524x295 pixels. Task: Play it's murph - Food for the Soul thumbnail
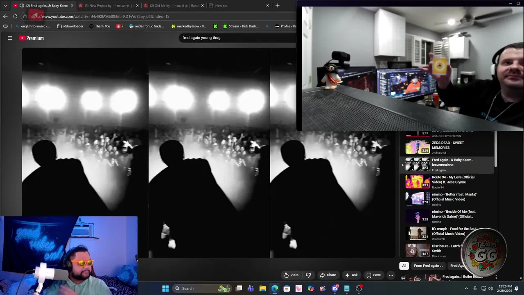pos(418,233)
